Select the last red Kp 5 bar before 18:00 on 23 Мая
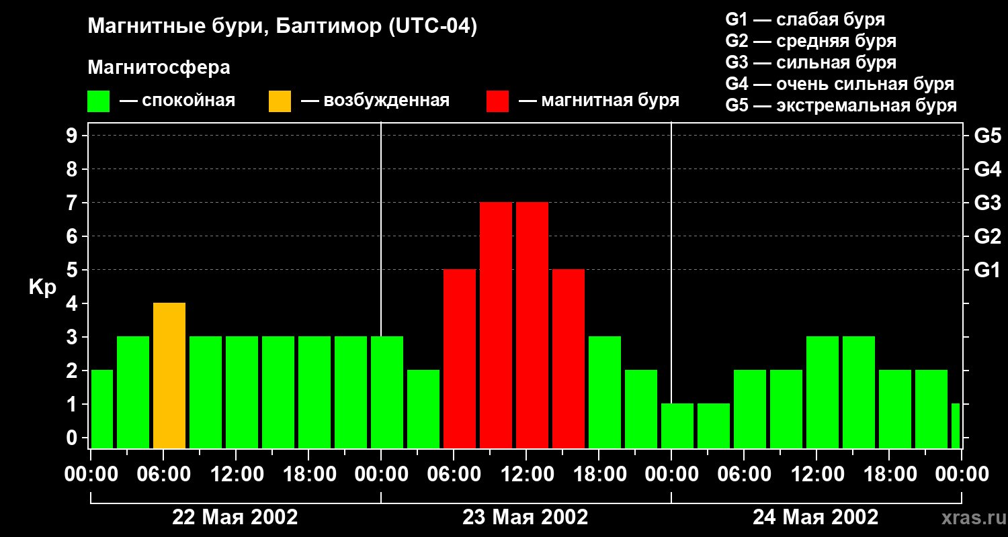 pyautogui.click(x=569, y=359)
